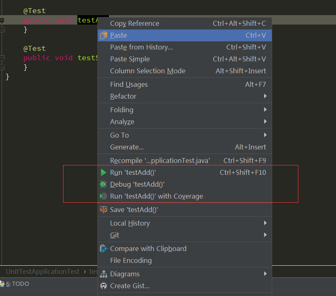Choose Paste Simple
This screenshot has width=336, height=296.
point(185,59)
